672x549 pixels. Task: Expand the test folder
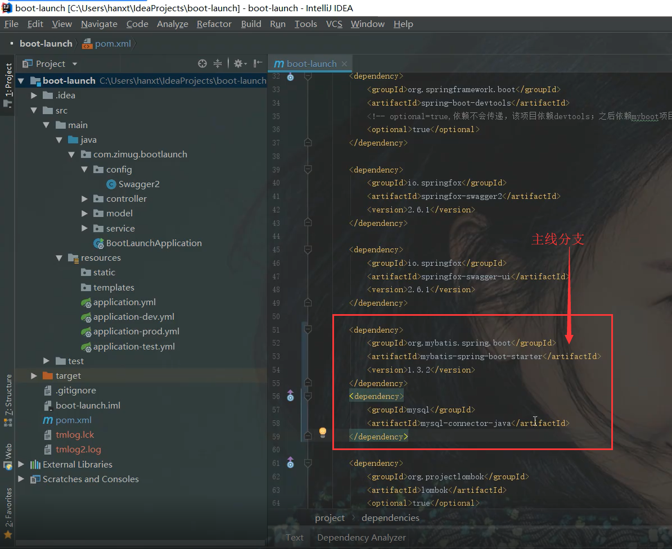[x=46, y=361]
